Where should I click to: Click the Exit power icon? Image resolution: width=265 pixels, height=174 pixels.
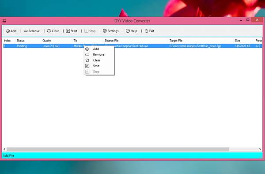pos(146,31)
